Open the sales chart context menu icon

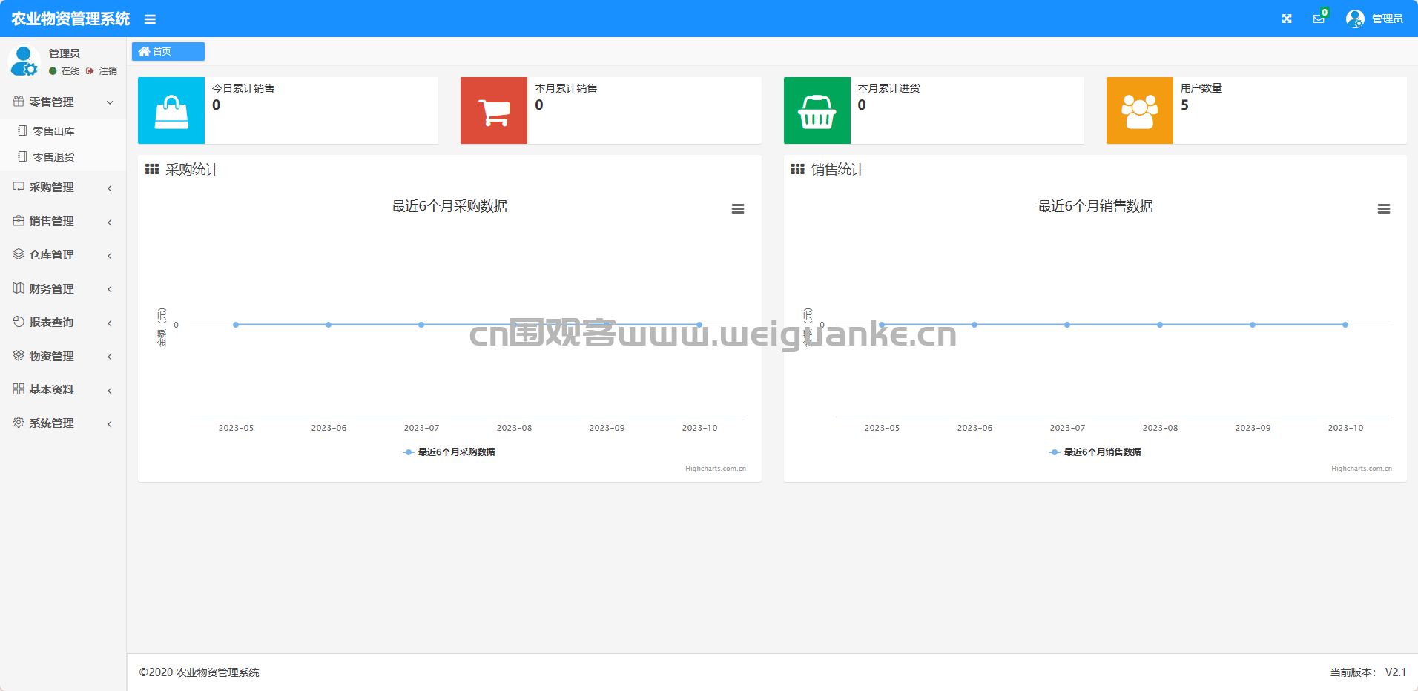(1384, 209)
